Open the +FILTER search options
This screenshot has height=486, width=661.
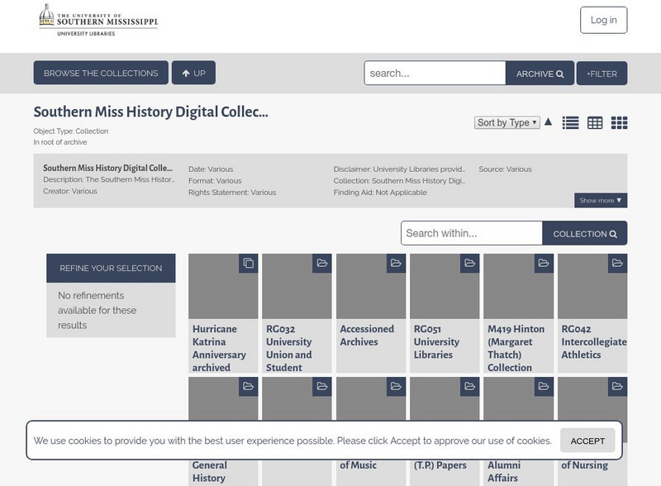point(602,74)
